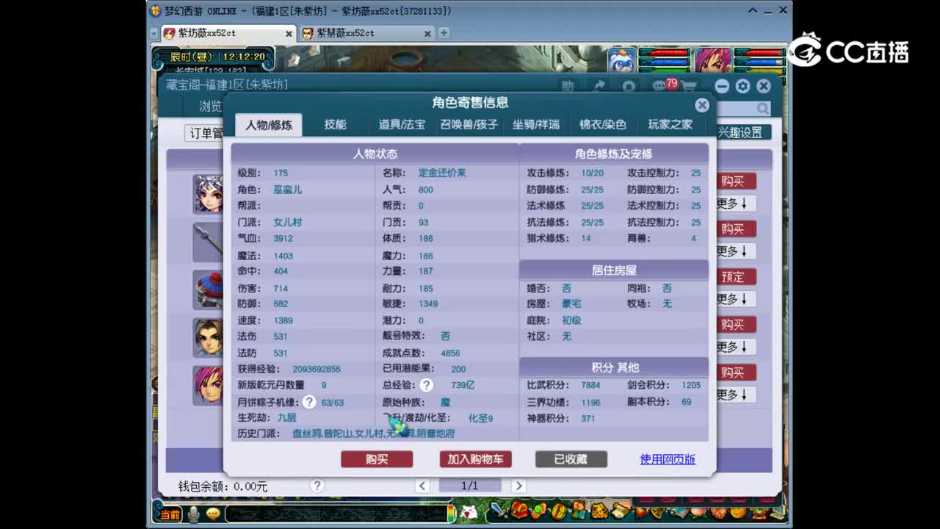Image resolution: width=940 pixels, height=529 pixels.
Task: Go to next page arrow
Action: pos(518,486)
